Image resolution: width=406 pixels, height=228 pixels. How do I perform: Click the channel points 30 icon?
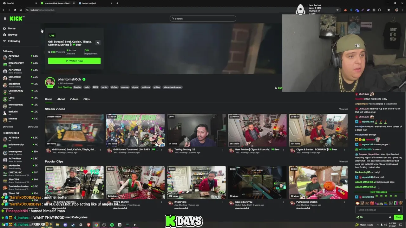click(x=359, y=217)
